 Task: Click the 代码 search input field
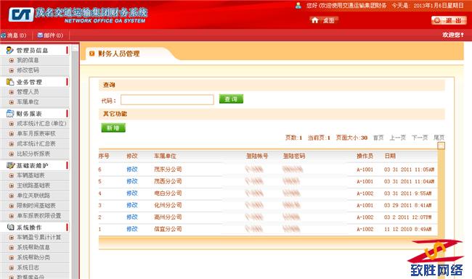[167, 100]
